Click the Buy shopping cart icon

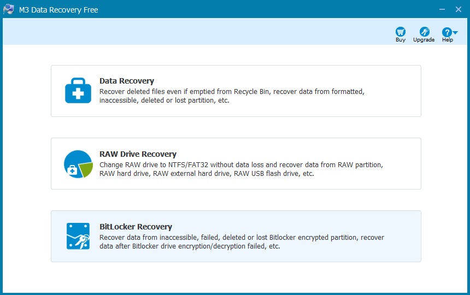point(401,32)
